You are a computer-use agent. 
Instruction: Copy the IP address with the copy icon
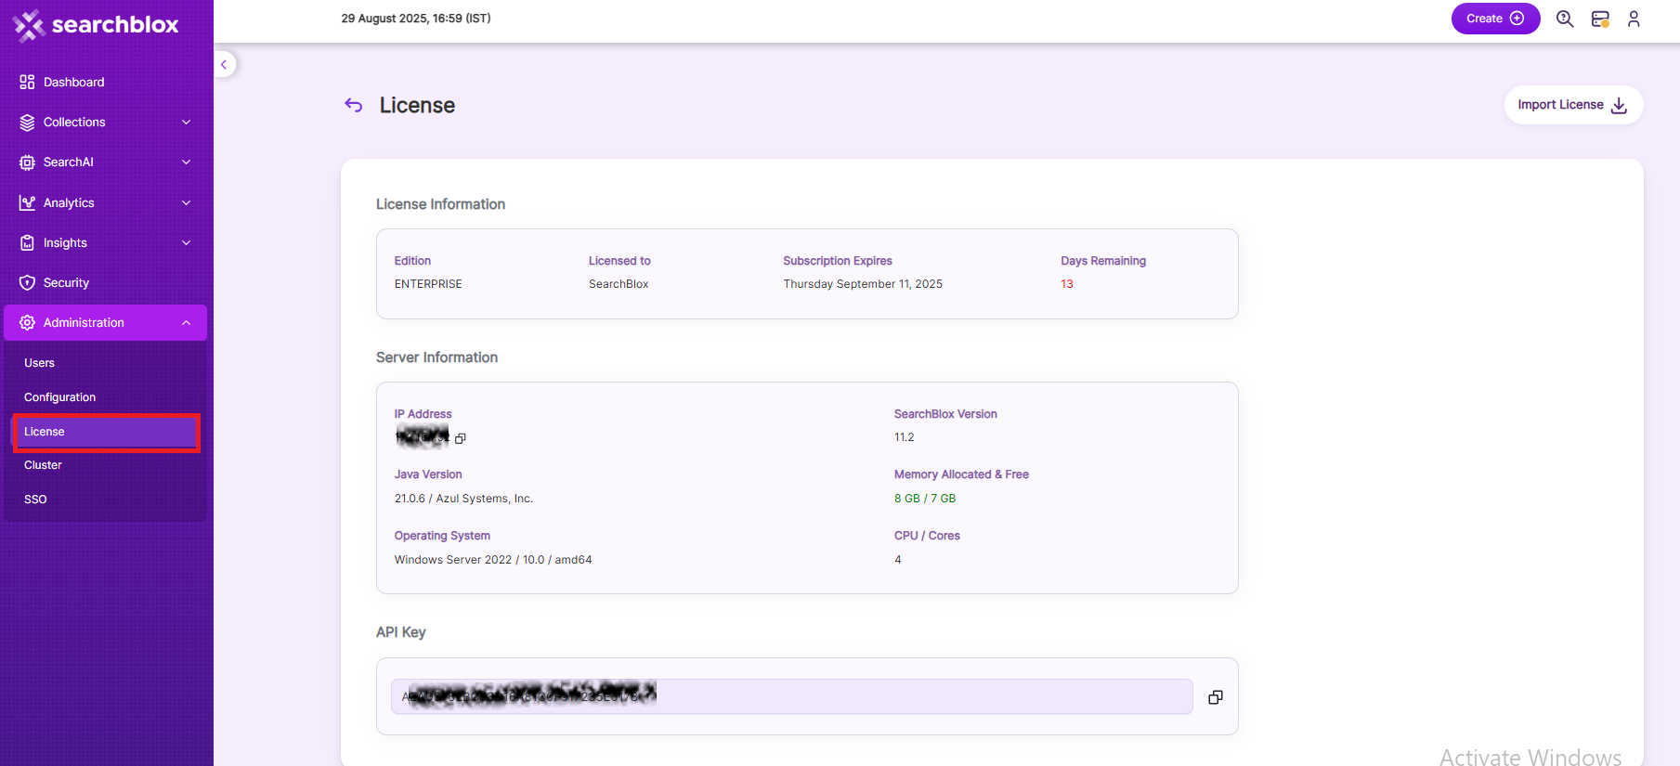460,438
